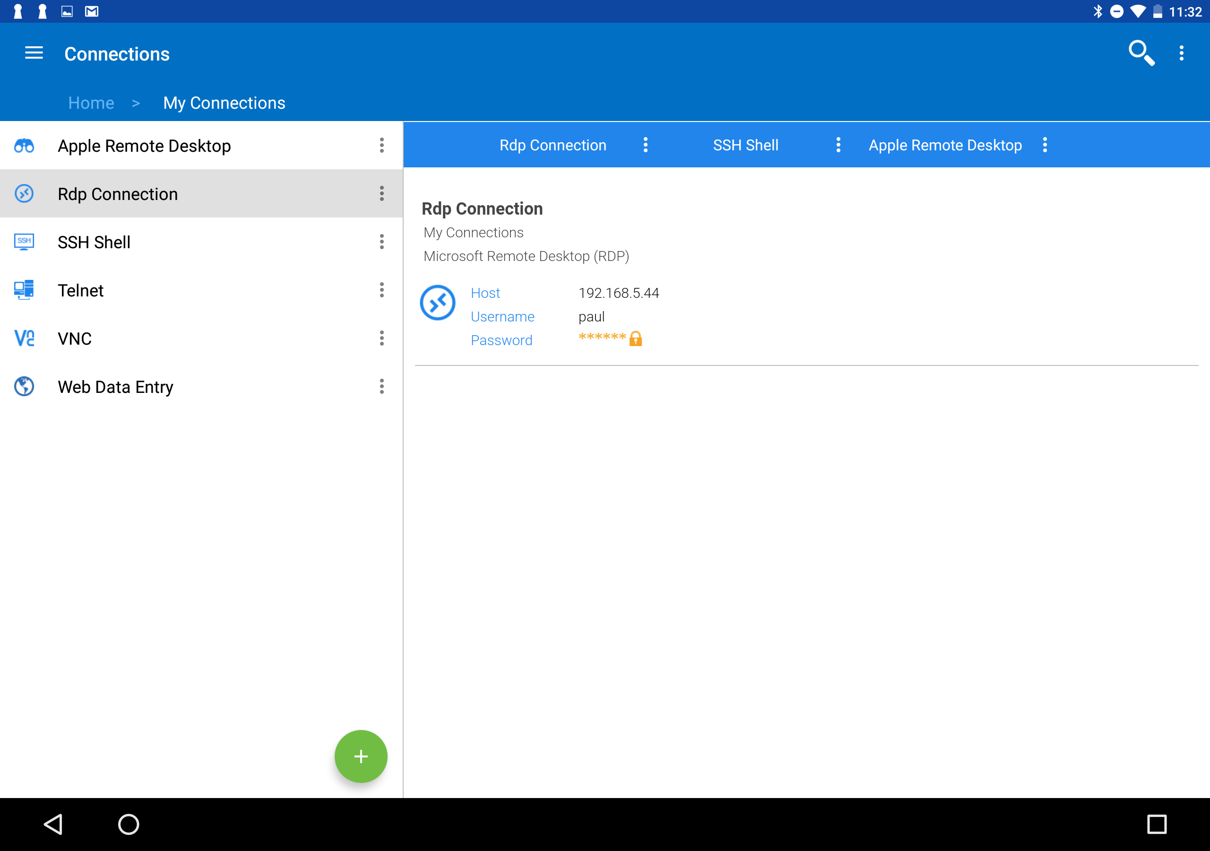Switch to the Apple Remote Desktop tab
Image resolution: width=1210 pixels, height=851 pixels.
pyautogui.click(x=945, y=145)
